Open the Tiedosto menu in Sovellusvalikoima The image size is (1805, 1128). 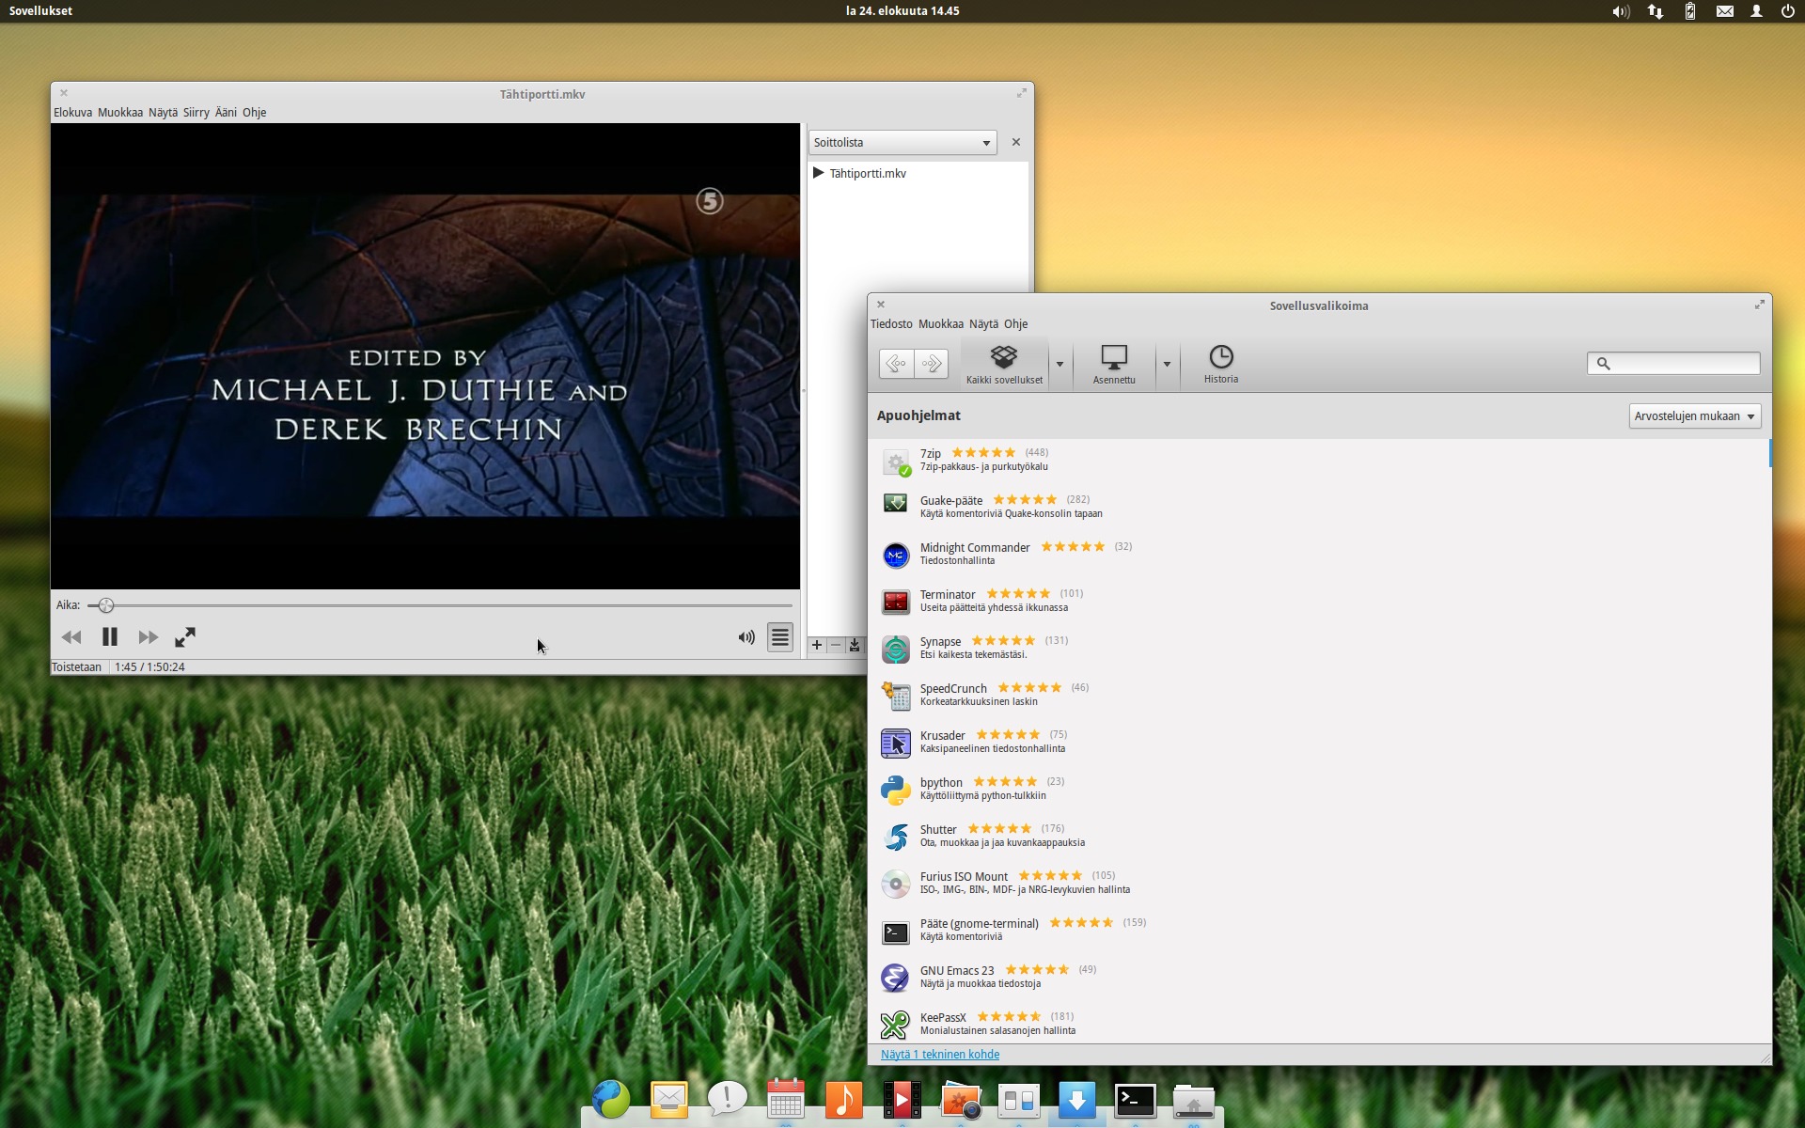pos(891,323)
